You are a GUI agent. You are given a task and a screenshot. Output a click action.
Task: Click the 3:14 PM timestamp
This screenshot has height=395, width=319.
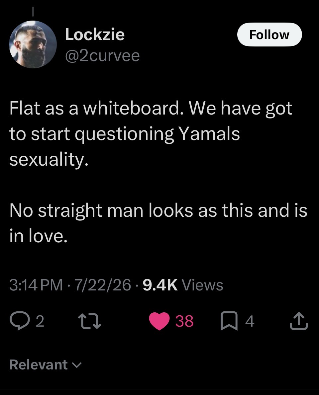(36, 285)
